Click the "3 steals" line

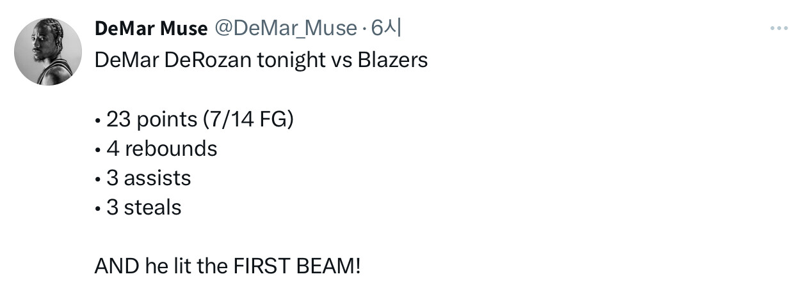click(x=143, y=207)
